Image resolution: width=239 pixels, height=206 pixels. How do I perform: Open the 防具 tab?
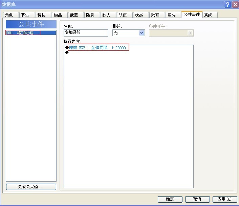(x=92, y=15)
